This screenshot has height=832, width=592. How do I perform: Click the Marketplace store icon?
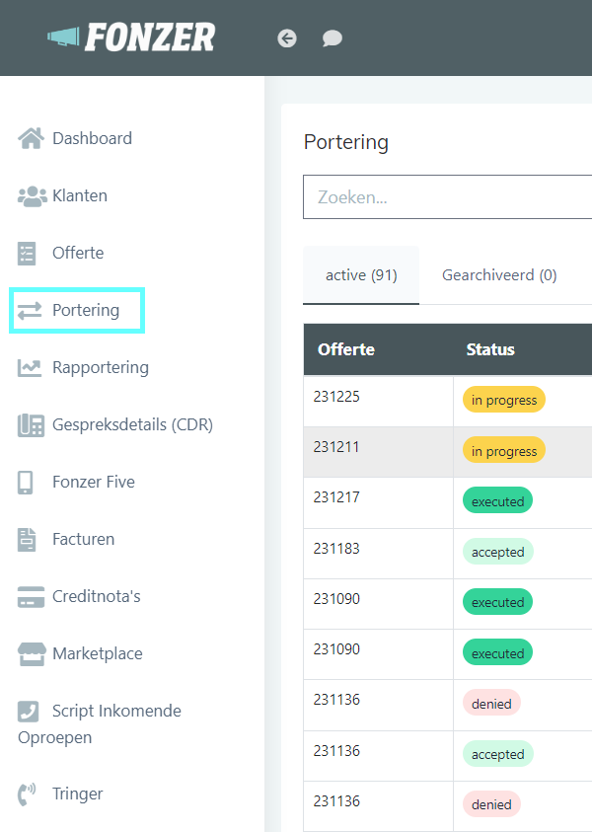(x=32, y=653)
